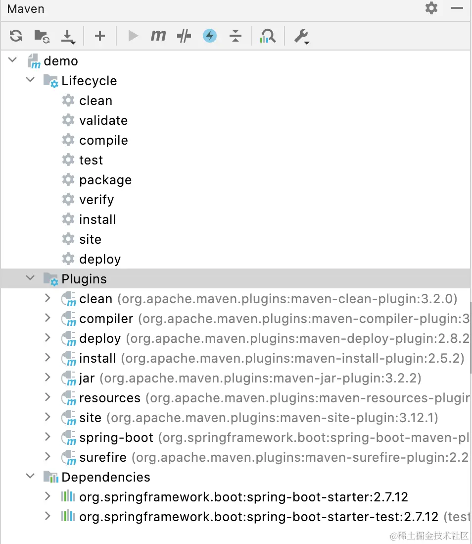This screenshot has width=472, height=544.
Task: Select the deploy lifecycle gear icon
Action: click(68, 259)
